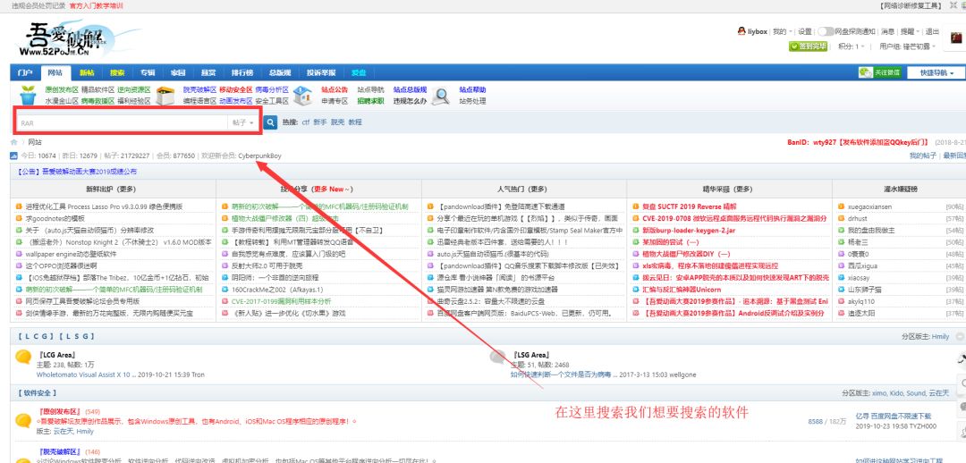The width and height of the screenshot is (966, 463).
Task: Open the 病毒分析区 forum link
Action: pyautogui.click(x=272, y=89)
